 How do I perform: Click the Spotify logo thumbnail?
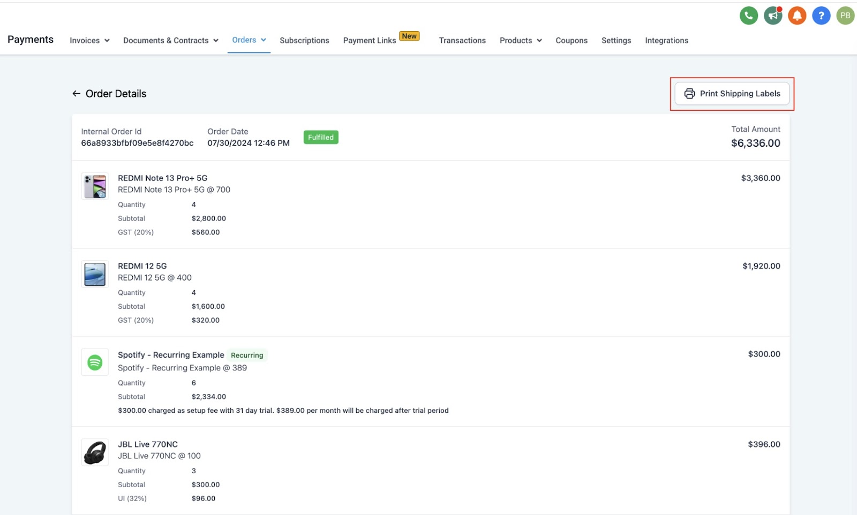pos(95,362)
